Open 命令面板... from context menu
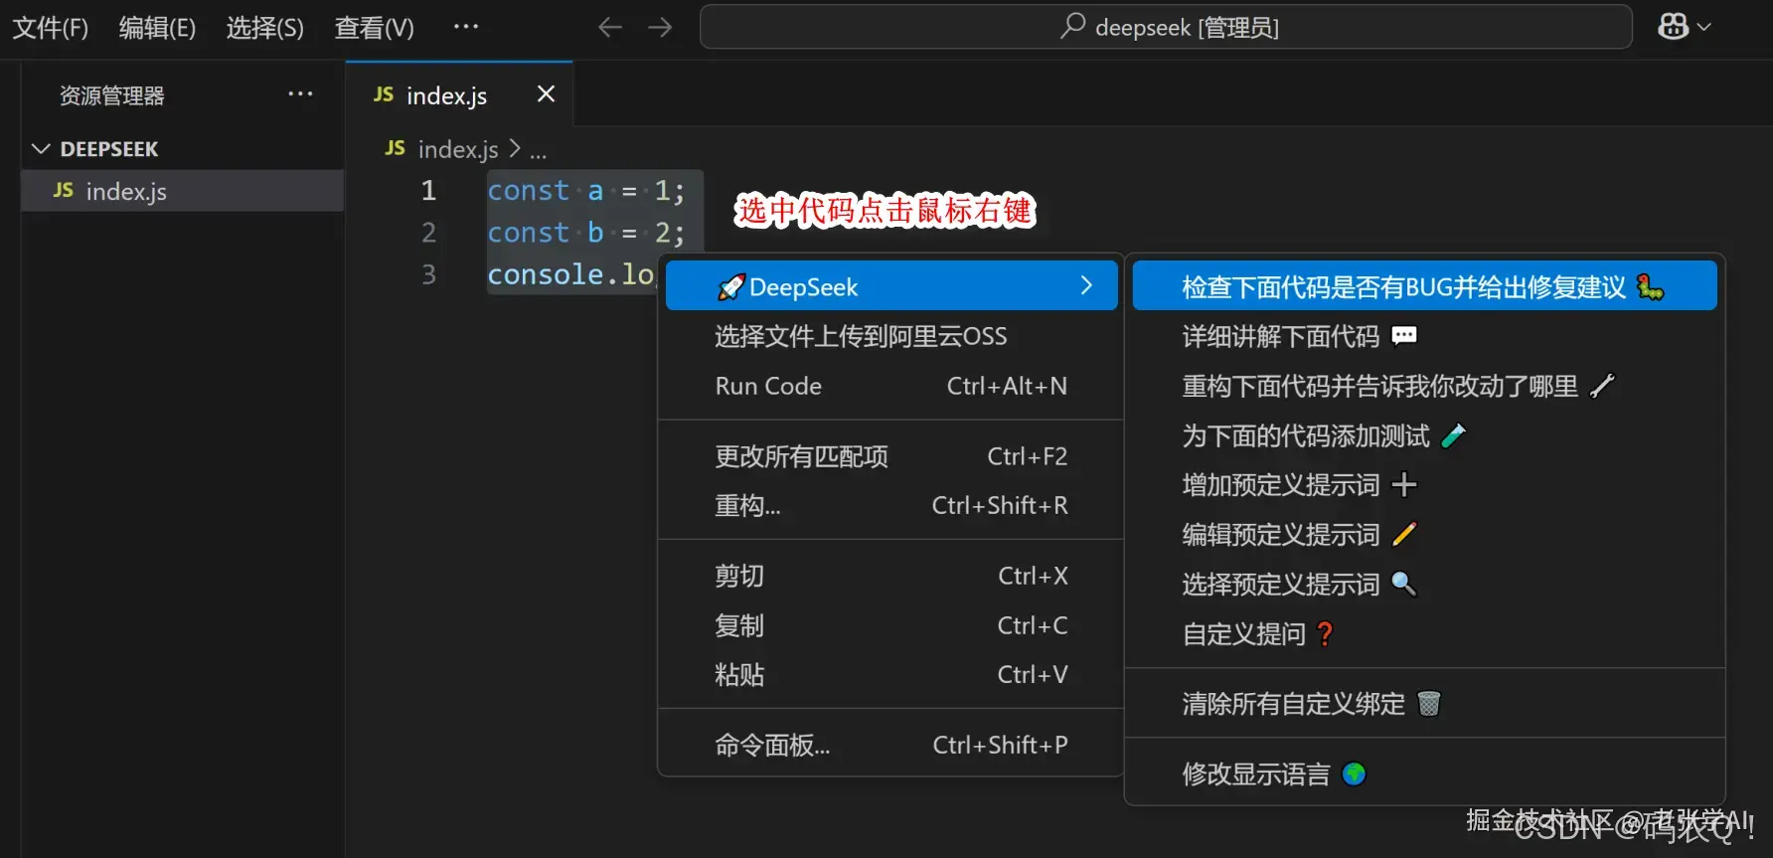 [891, 745]
